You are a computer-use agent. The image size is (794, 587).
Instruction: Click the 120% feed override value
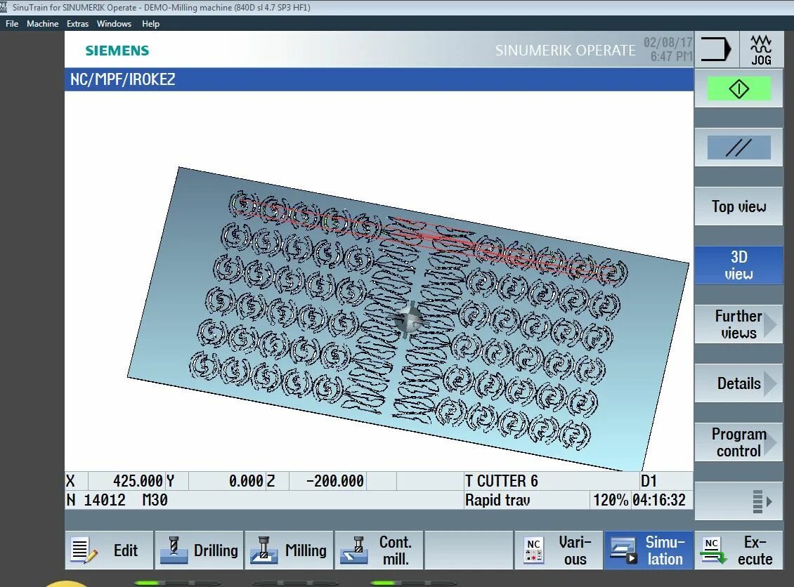click(610, 500)
